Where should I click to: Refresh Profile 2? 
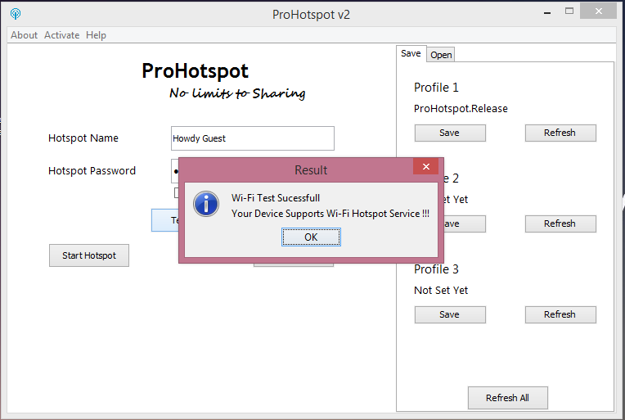pos(560,224)
